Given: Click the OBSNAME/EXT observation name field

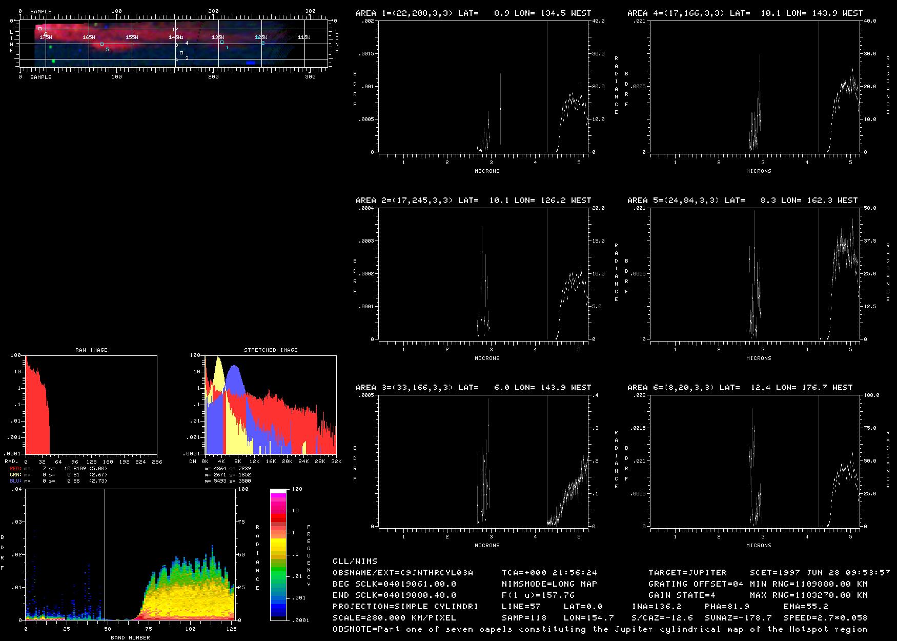Looking at the screenshot, I should pyautogui.click(x=403, y=573).
